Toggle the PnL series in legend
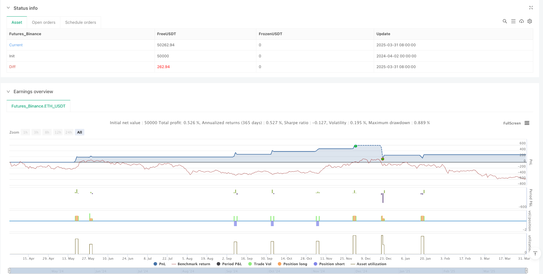Screen dimensions: 543x274 [159, 264]
